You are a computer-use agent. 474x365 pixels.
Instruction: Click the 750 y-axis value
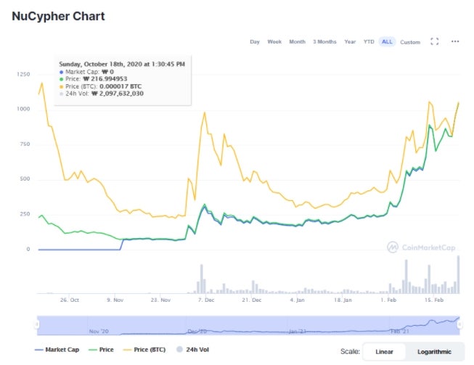point(25,144)
